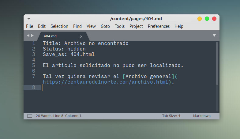Open the File menu
This screenshot has width=240, height=139.
(30, 26)
